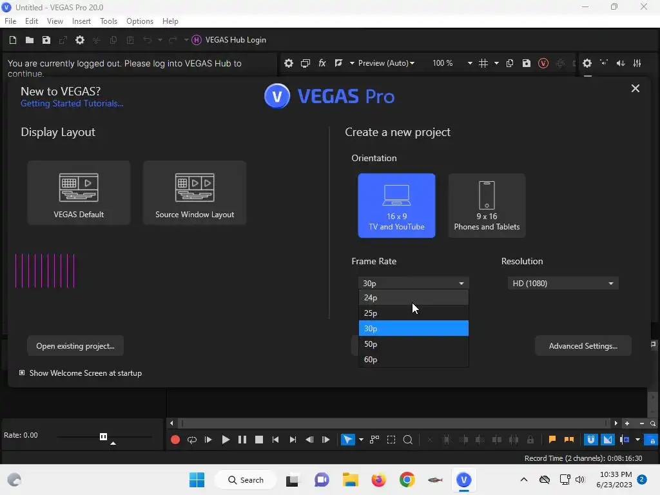Open the Insert menu
660x495 pixels.
tap(81, 21)
